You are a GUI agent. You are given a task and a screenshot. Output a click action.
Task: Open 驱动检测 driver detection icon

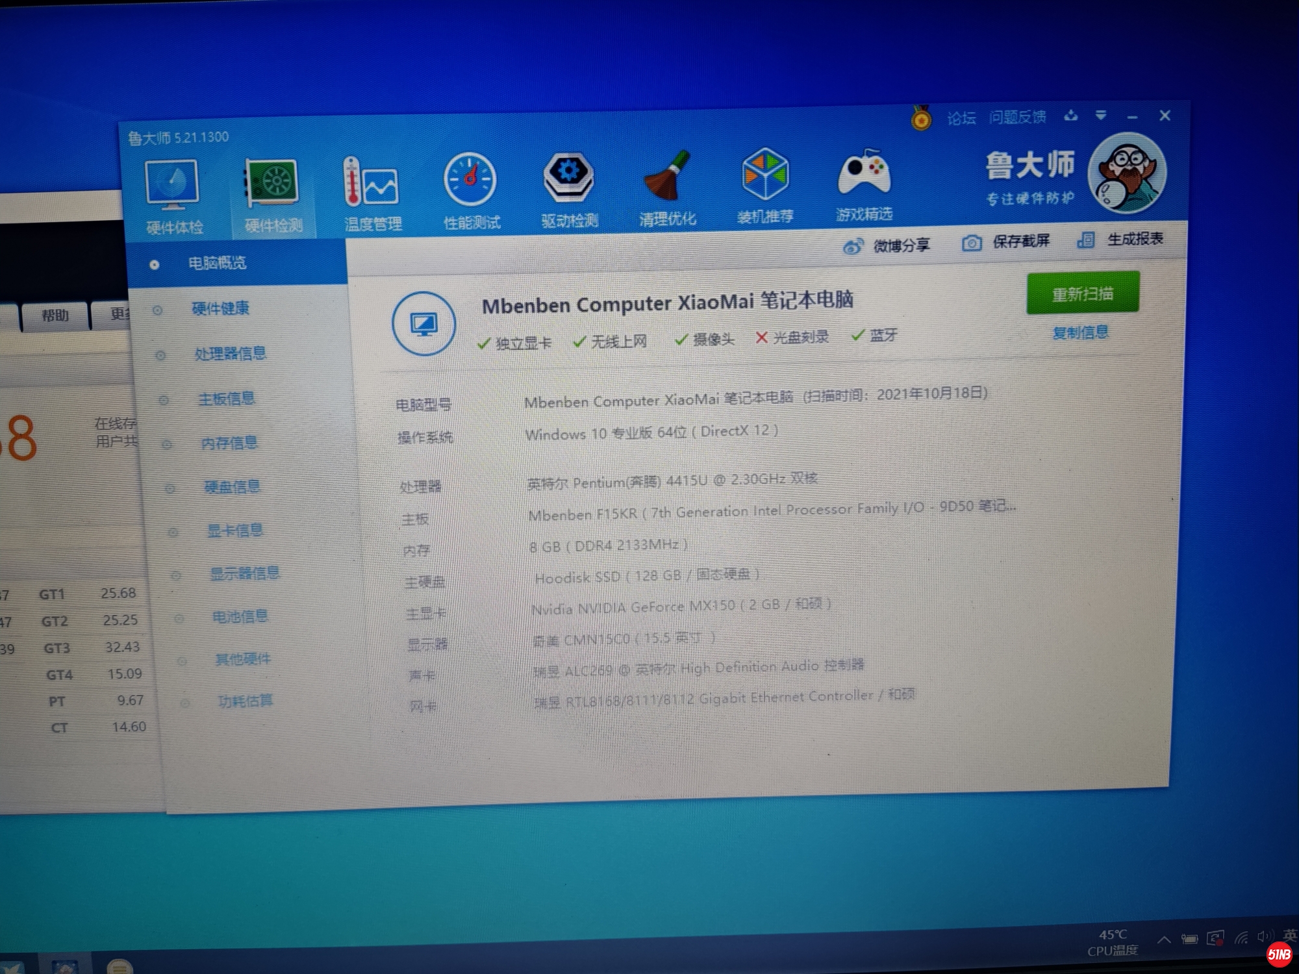tap(570, 190)
